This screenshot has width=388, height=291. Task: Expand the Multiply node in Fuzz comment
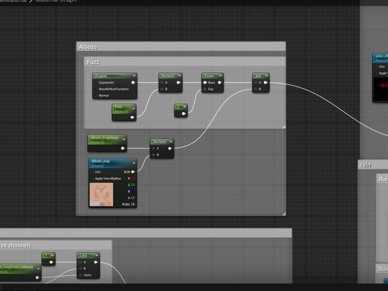[179, 75]
